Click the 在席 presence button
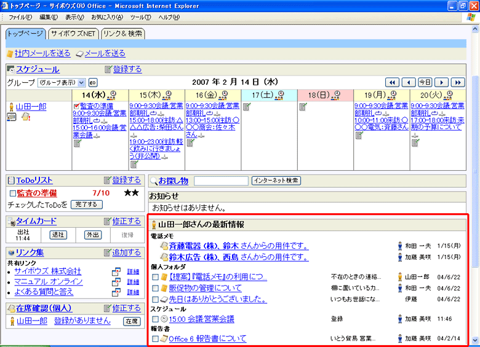This screenshot has height=347, width=480. [x=132, y=321]
